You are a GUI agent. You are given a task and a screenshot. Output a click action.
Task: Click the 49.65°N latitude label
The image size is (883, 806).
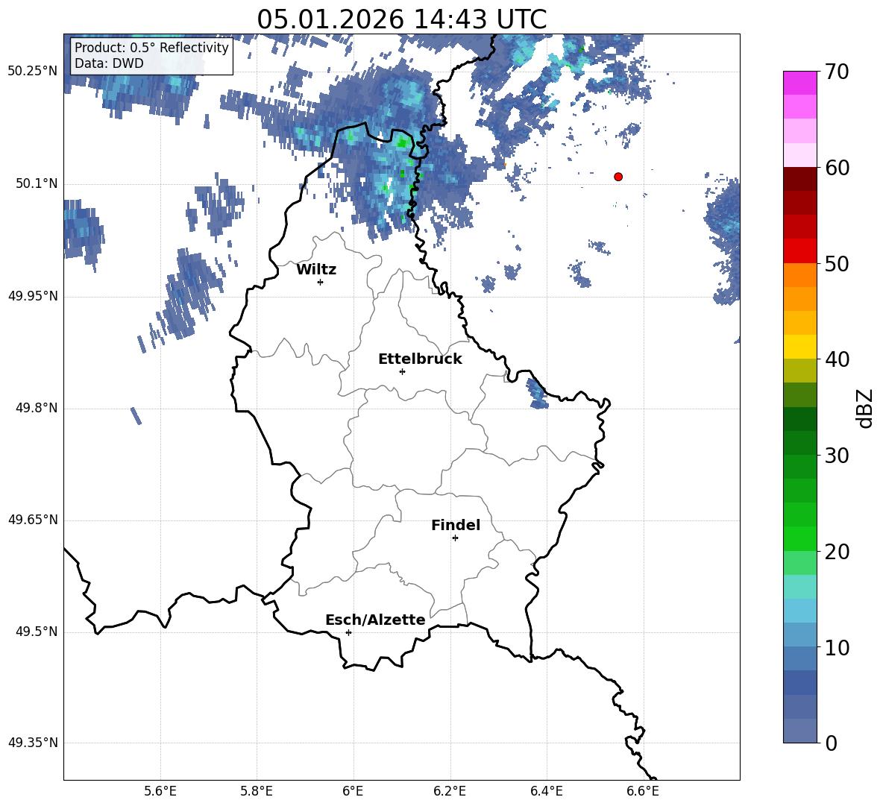coord(33,519)
